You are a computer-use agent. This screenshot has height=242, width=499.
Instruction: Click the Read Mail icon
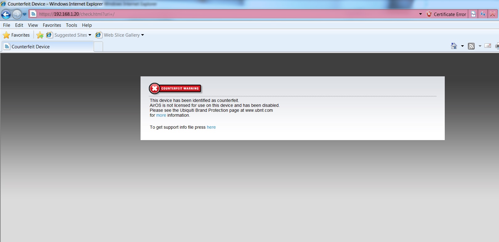pyautogui.click(x=488, y=46)
